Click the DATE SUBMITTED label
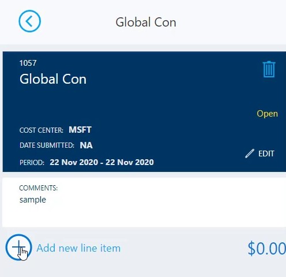 (47, 145)
